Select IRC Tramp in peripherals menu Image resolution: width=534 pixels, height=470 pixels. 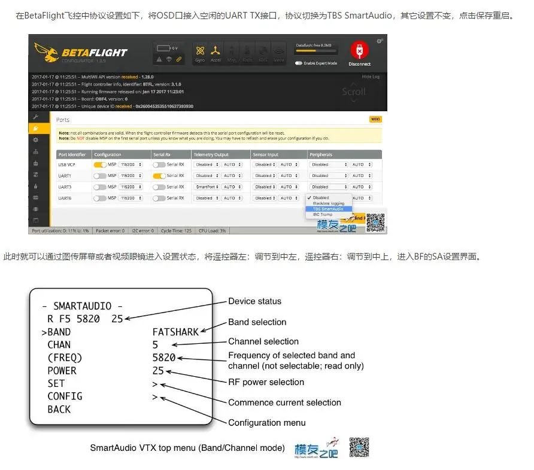(328, 215)
